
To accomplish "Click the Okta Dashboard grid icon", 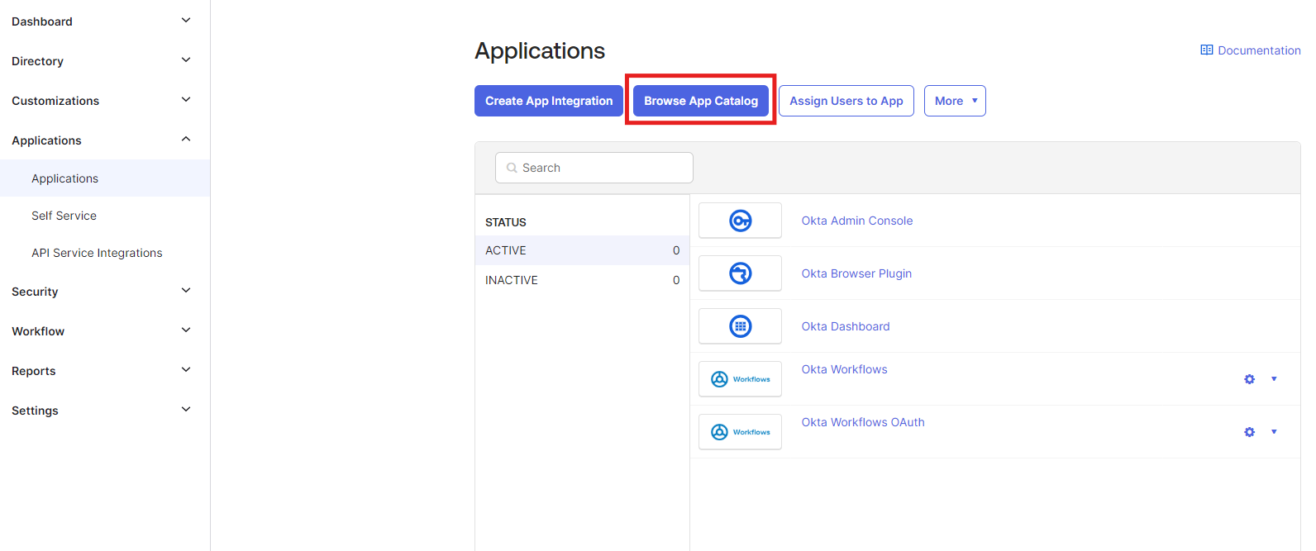I will click(x=741, y=326).
